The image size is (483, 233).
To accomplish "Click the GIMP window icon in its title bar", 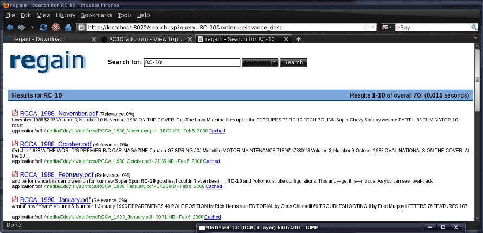I will pyautogui.click(x=202, y=228).
